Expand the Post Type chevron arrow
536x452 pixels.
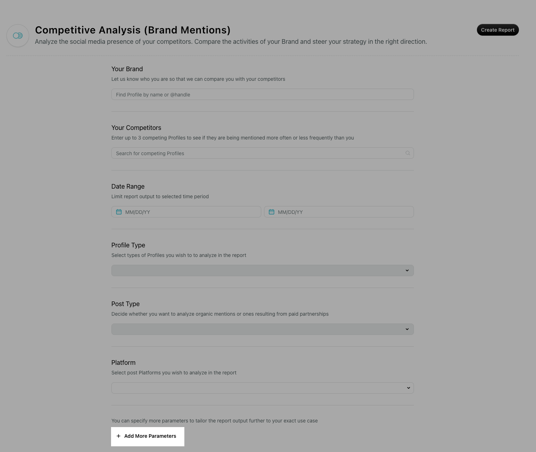pyautogui.click(x=407, y=329)
